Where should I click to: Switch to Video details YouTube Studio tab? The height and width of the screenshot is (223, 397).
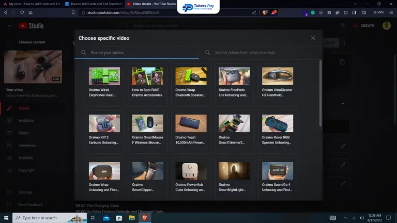pyautogui.click(x=151, y=4)
